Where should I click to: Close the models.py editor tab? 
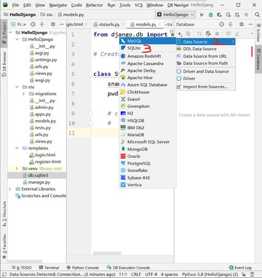[x=159, y=24]
